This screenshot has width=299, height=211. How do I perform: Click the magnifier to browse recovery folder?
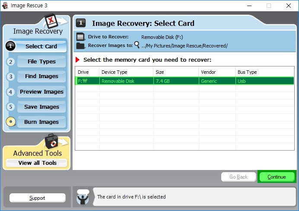pos(137,45)
